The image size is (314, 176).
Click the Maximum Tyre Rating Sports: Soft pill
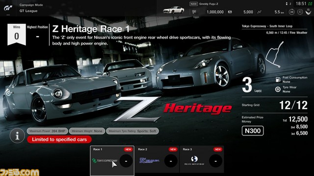tap(132, 131)
